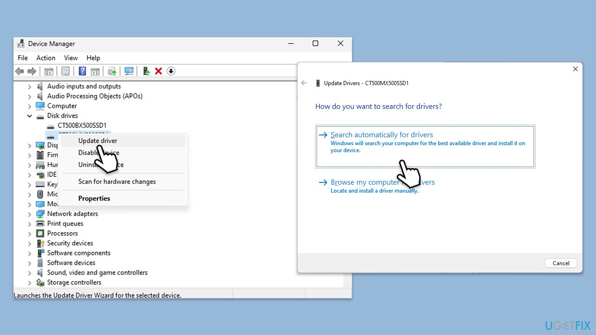The height and width of the screenshot is (335, 596).
Task: Select the Network adapters icon
Action: pos(40,214)
